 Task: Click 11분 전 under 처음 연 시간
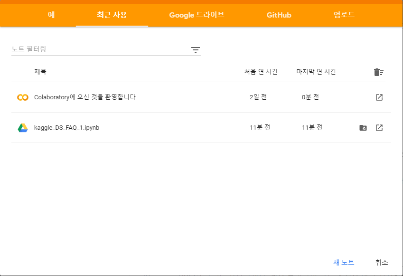pos(260,127)
